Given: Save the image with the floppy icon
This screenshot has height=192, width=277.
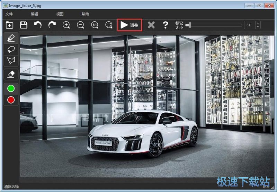Looking at the screenshot, I should [x=24, y=25].
